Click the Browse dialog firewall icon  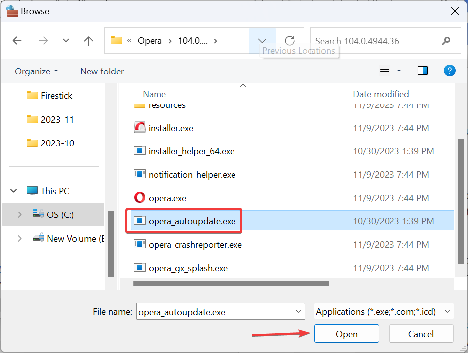coord(12,11)
